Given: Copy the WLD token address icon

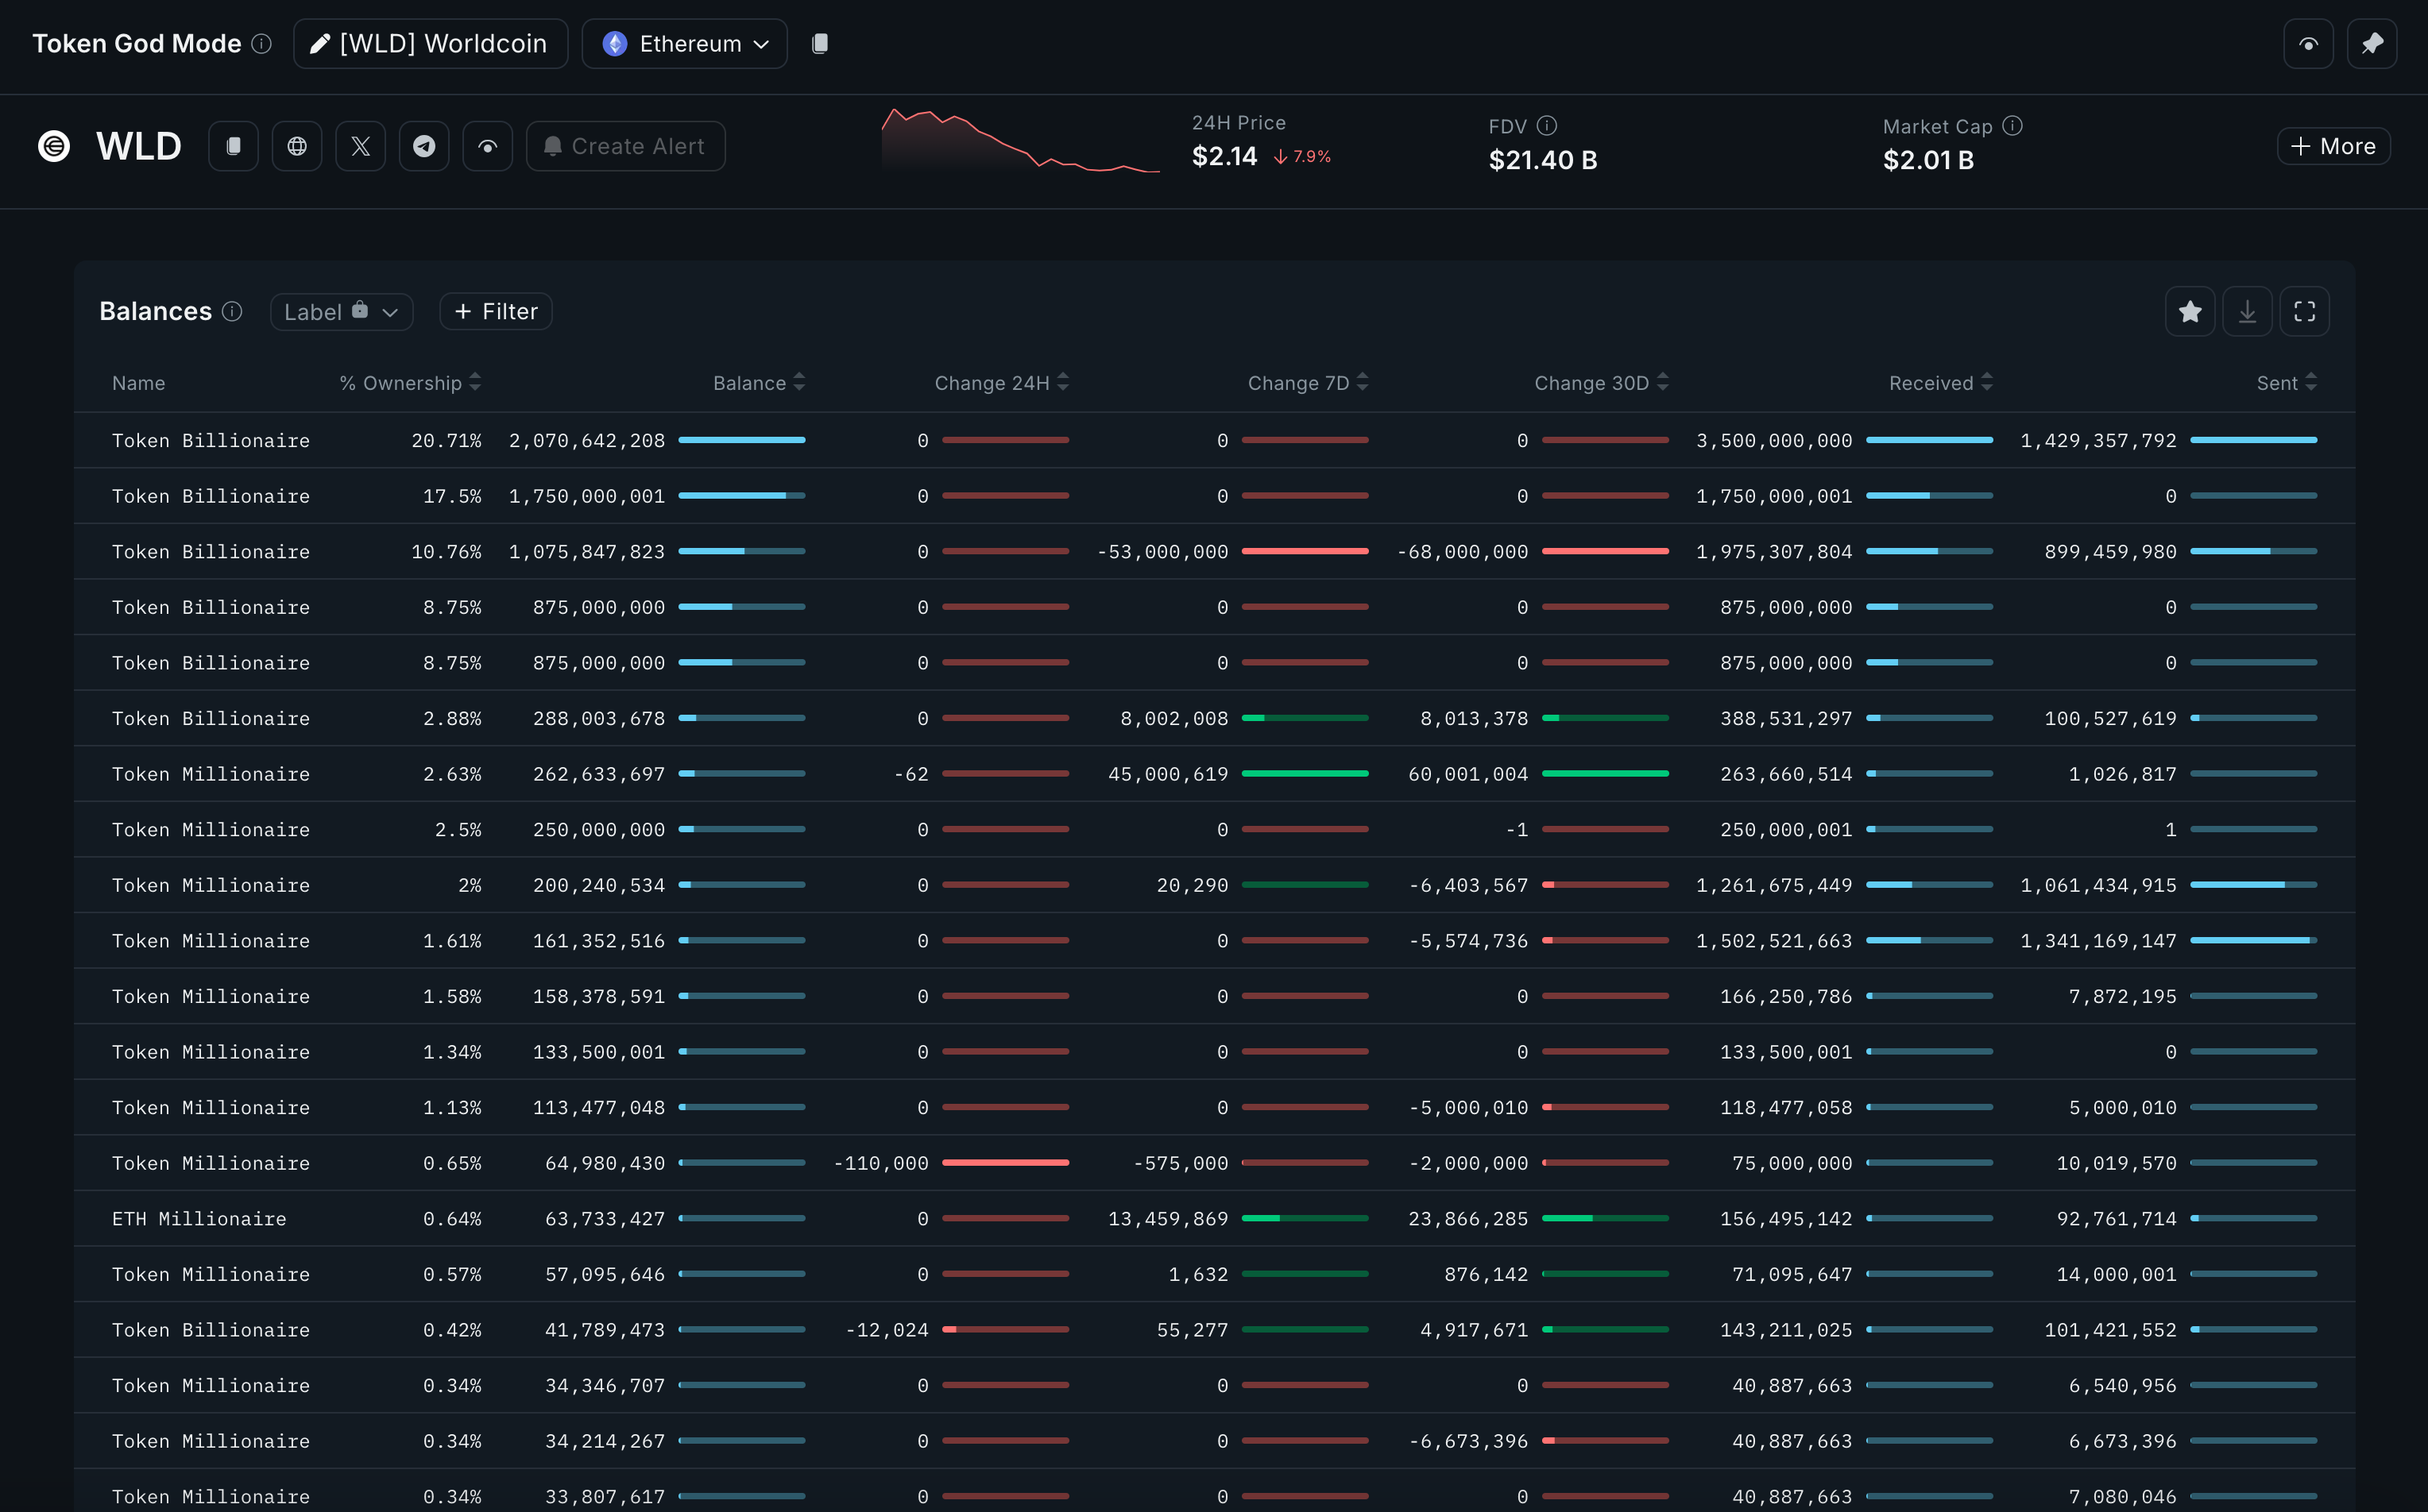Looking at the screenshot, I should 233,146.
